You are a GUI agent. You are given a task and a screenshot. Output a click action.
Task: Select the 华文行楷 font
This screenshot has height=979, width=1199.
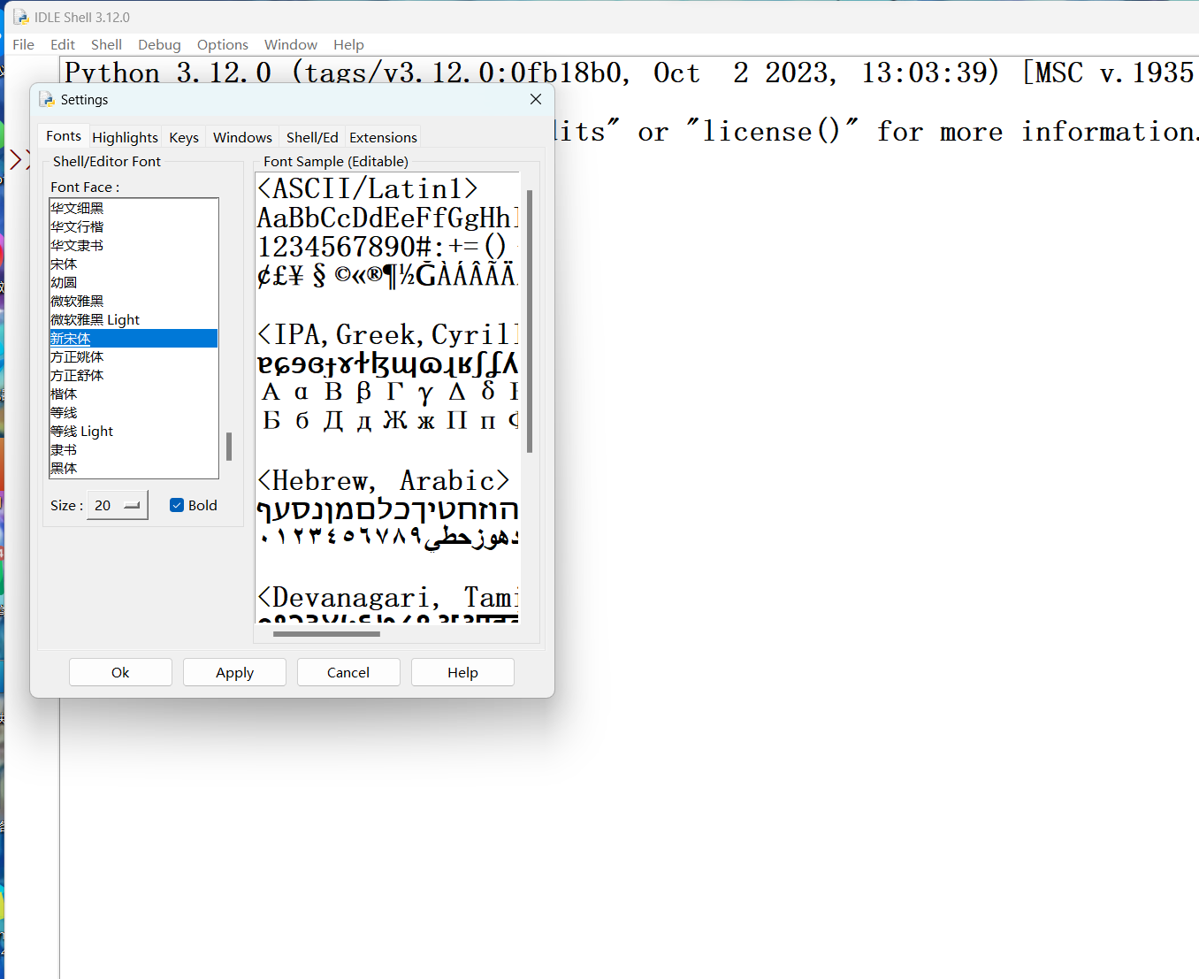click(x=134, y=226)
